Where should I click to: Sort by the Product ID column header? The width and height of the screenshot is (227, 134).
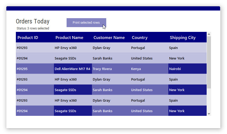click(x=28, y=37)
